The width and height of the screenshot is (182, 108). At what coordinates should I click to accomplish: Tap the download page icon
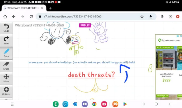pos(151,17)
